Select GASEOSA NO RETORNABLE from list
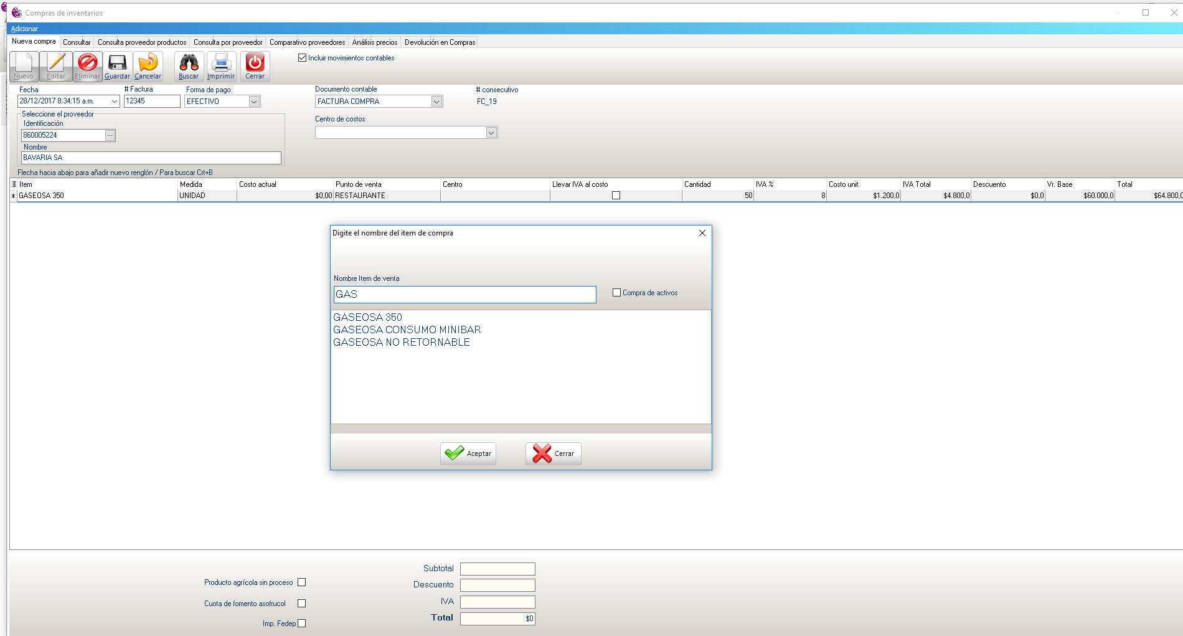Image resolution: width=1183 pixels, height=636 pixels. pyautogui.click(x=402, y=343)
